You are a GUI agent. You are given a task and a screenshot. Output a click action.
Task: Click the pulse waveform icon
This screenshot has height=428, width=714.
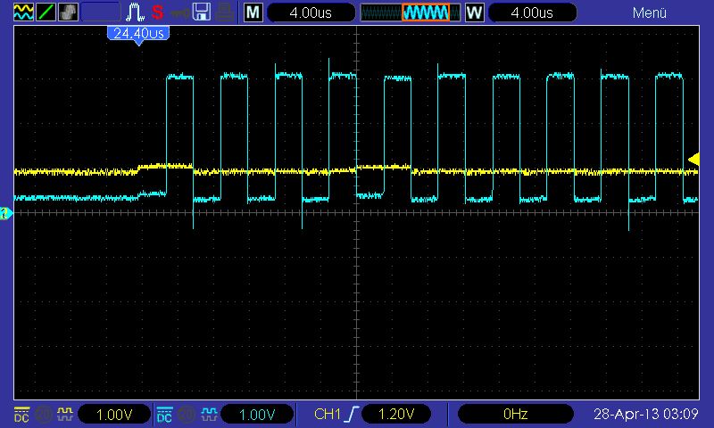coord(135,12)
